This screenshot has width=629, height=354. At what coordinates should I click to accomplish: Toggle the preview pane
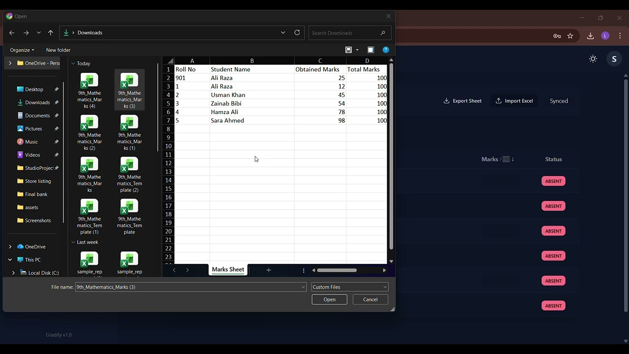click(x=371, y=50)
